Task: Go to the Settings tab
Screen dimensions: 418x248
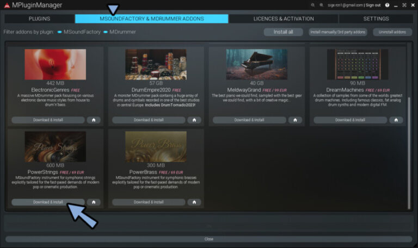Action: (376, 18)
